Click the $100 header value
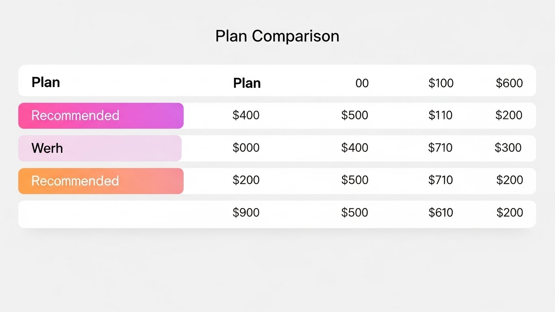The image size is (555, 312). [441, 83]
